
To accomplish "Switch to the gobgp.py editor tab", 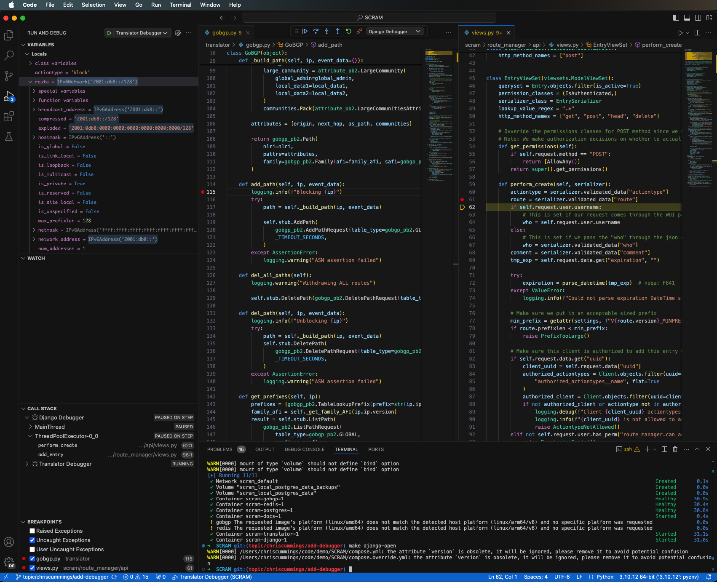I will pos(227,33).
